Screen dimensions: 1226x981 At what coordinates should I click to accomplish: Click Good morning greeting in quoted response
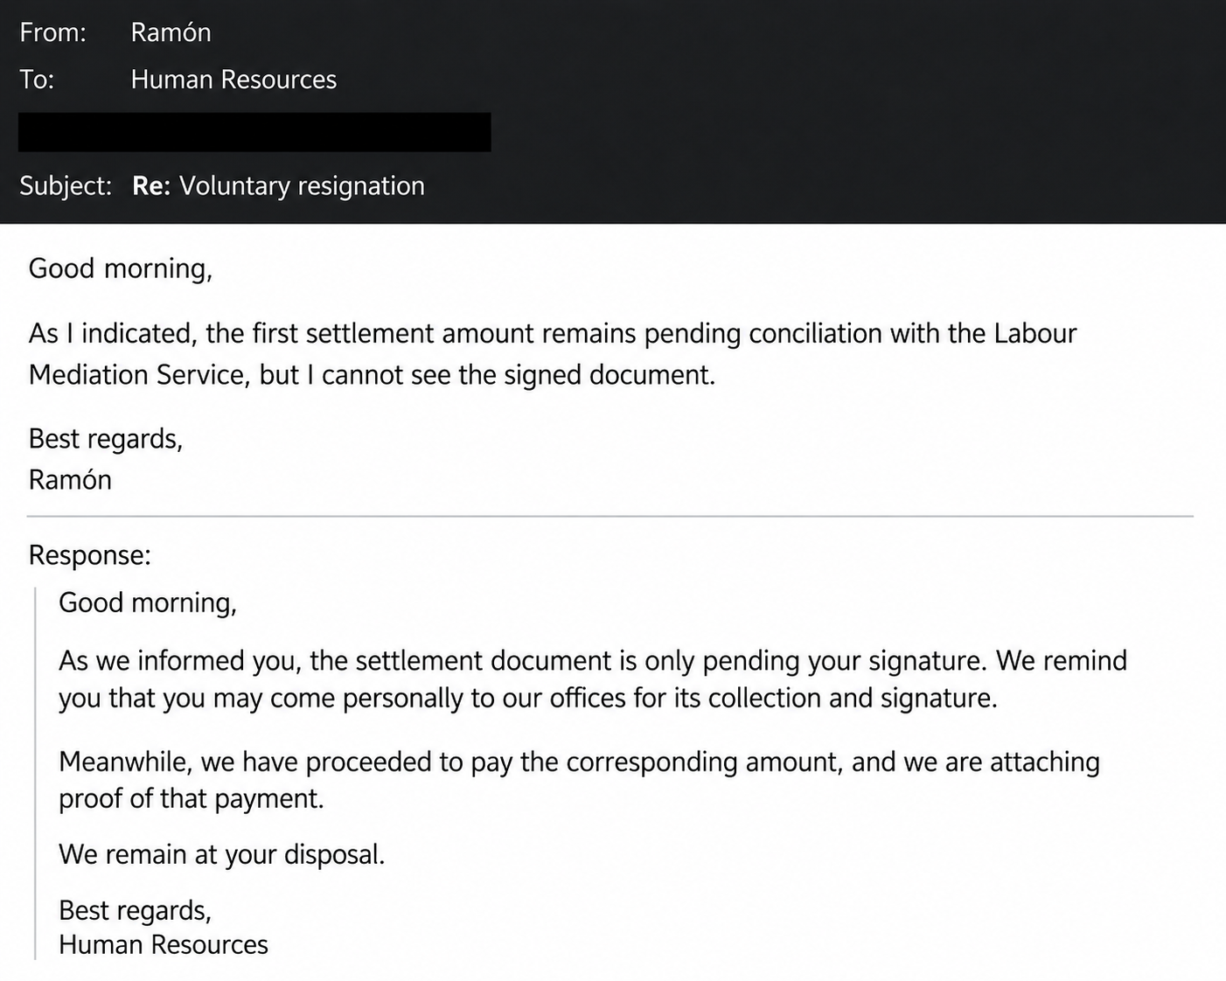148,603
